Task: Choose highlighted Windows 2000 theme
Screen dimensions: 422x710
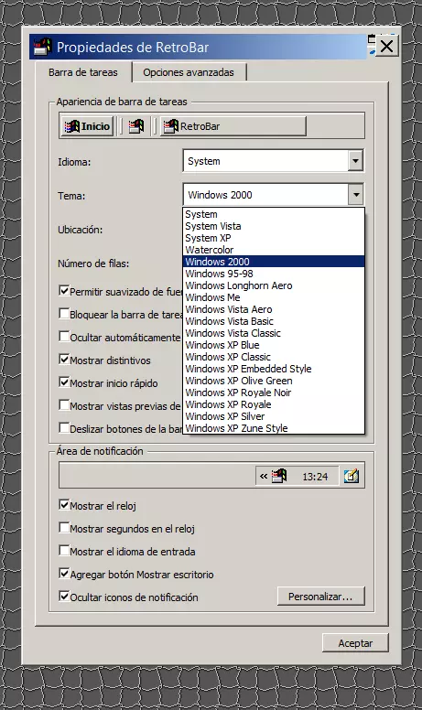Action: point(274,262)
